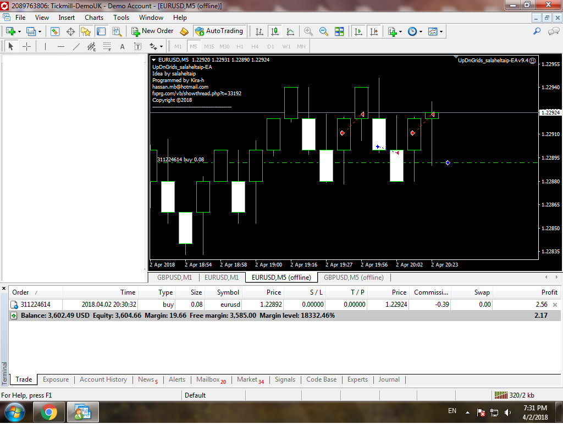
Task: Select the Vertical Line tool
Action: click(45, 46)
